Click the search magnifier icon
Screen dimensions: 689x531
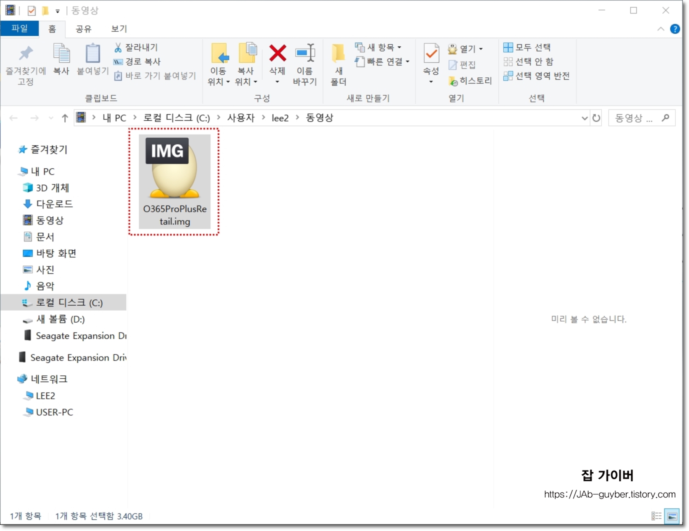[x=665, y=117]
